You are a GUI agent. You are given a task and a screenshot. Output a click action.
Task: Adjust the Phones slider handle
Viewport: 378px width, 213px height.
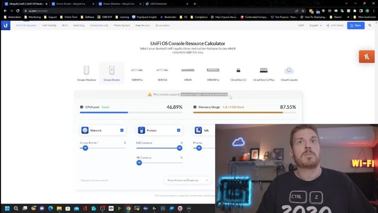pyautogui.click(x=199, y=148)
